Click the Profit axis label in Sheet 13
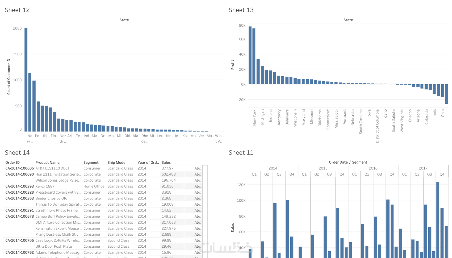Viewport: 452px width, 258px height. [x=232, y=64]
